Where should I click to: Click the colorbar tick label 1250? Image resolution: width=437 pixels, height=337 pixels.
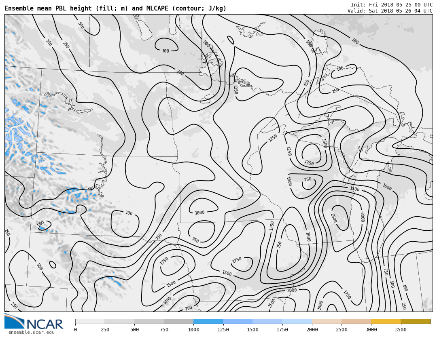pos(223,330)
